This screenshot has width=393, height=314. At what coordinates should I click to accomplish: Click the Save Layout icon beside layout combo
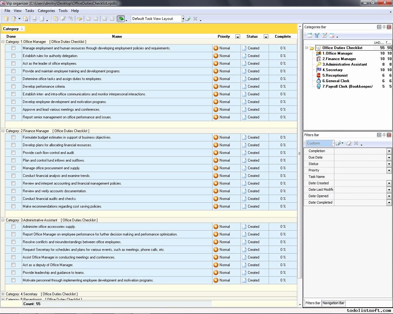click(188, 19)
